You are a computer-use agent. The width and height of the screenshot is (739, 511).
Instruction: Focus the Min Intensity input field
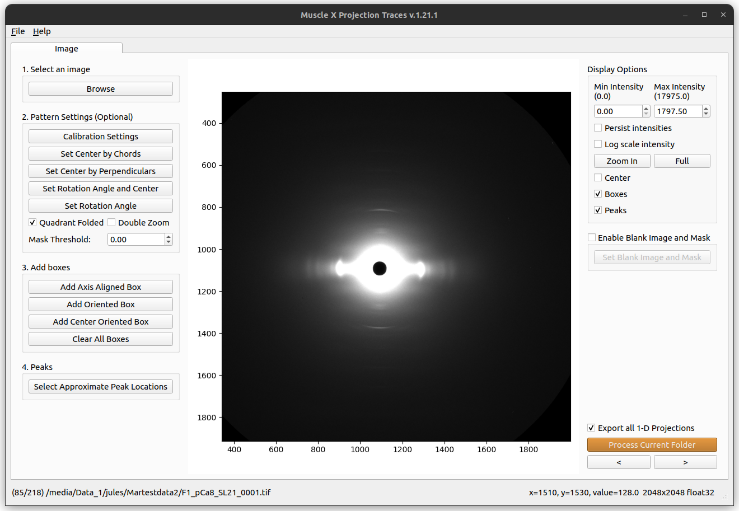point(618,111)
